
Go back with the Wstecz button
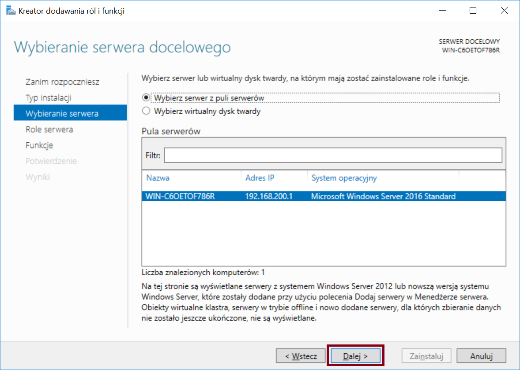301,356
